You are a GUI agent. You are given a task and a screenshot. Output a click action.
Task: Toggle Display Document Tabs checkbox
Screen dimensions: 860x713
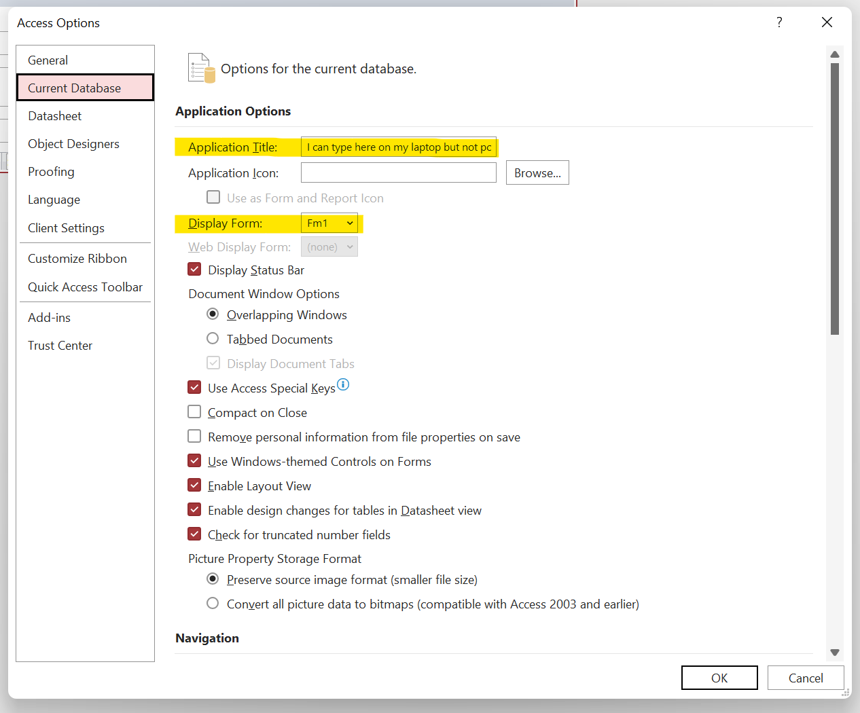(x=213, y=363)
